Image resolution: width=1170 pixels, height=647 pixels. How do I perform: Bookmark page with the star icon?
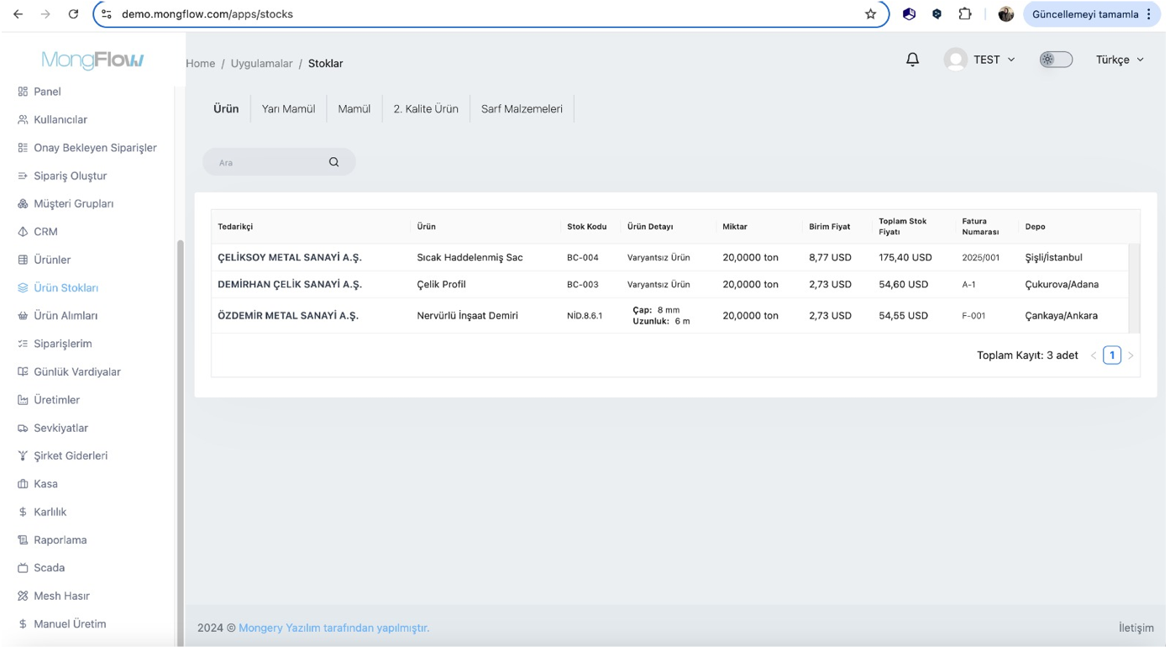[870, 14]
